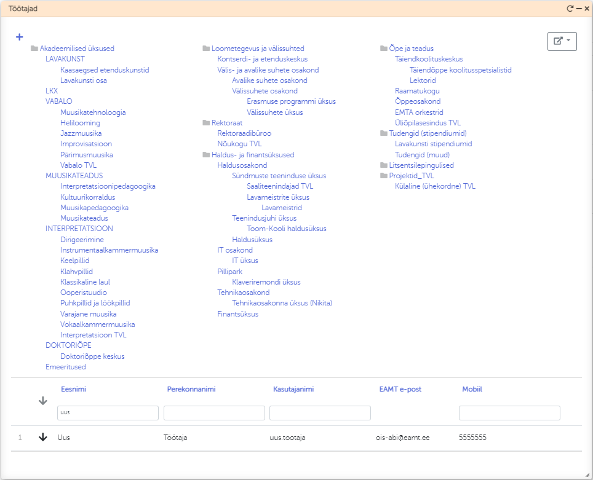The width and height of the screenshot is (593, 480).
Task: Sort by the Eesnimi column header
Action: pos(73,389)
